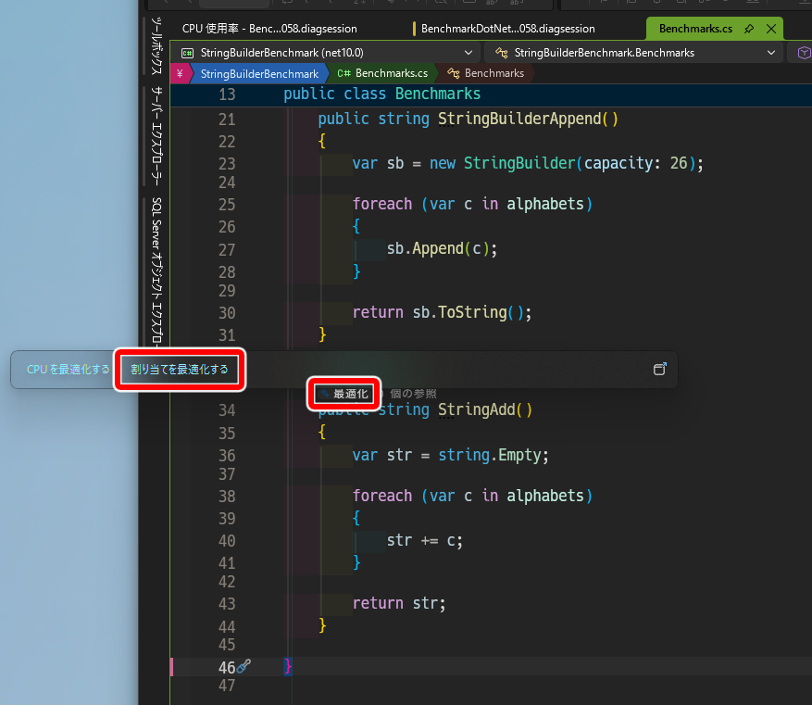Open the Benchmarks.cs breadcrumb segment
Viewport: 812px width, 705px height.
pyautogui.click(x=382, y=73)
